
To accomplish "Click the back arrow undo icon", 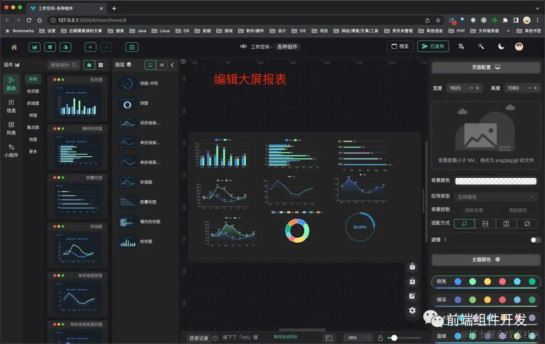I will coord(91,46).
